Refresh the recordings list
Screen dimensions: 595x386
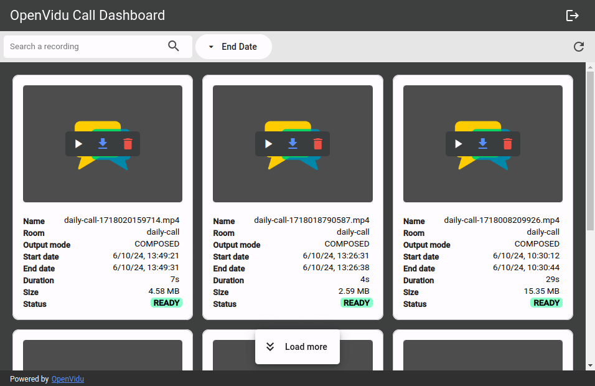click(x=579, y=47)
